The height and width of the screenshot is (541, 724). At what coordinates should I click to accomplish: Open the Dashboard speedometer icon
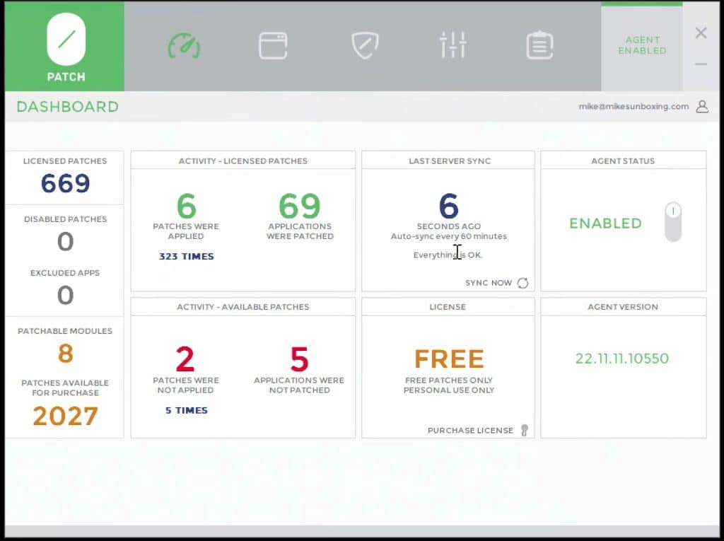pos(184,46)
